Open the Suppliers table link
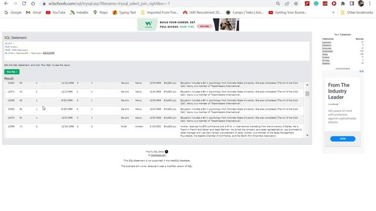The width and height of the screenshot is (376, 211). pos(326,63)
